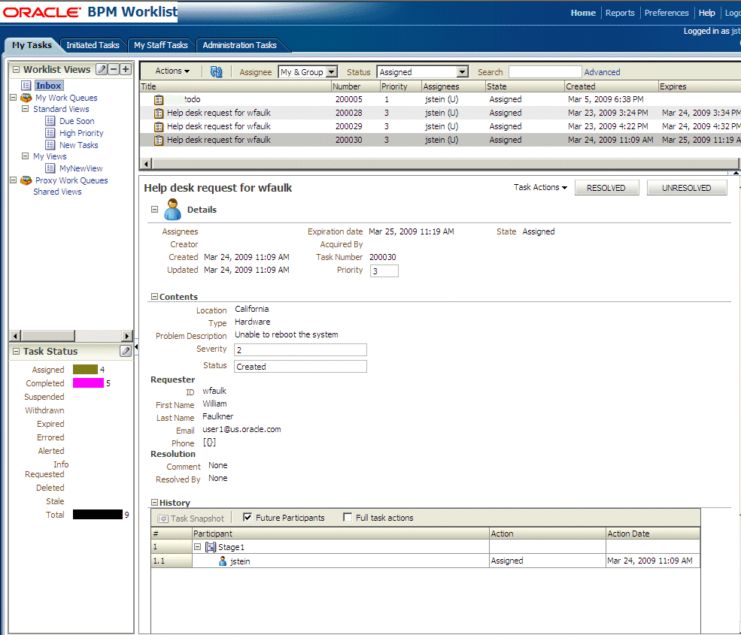This screenshot has width=741, height=635.
Task: Uncheck the Future Participants checkbox
Action: (248, 517)
